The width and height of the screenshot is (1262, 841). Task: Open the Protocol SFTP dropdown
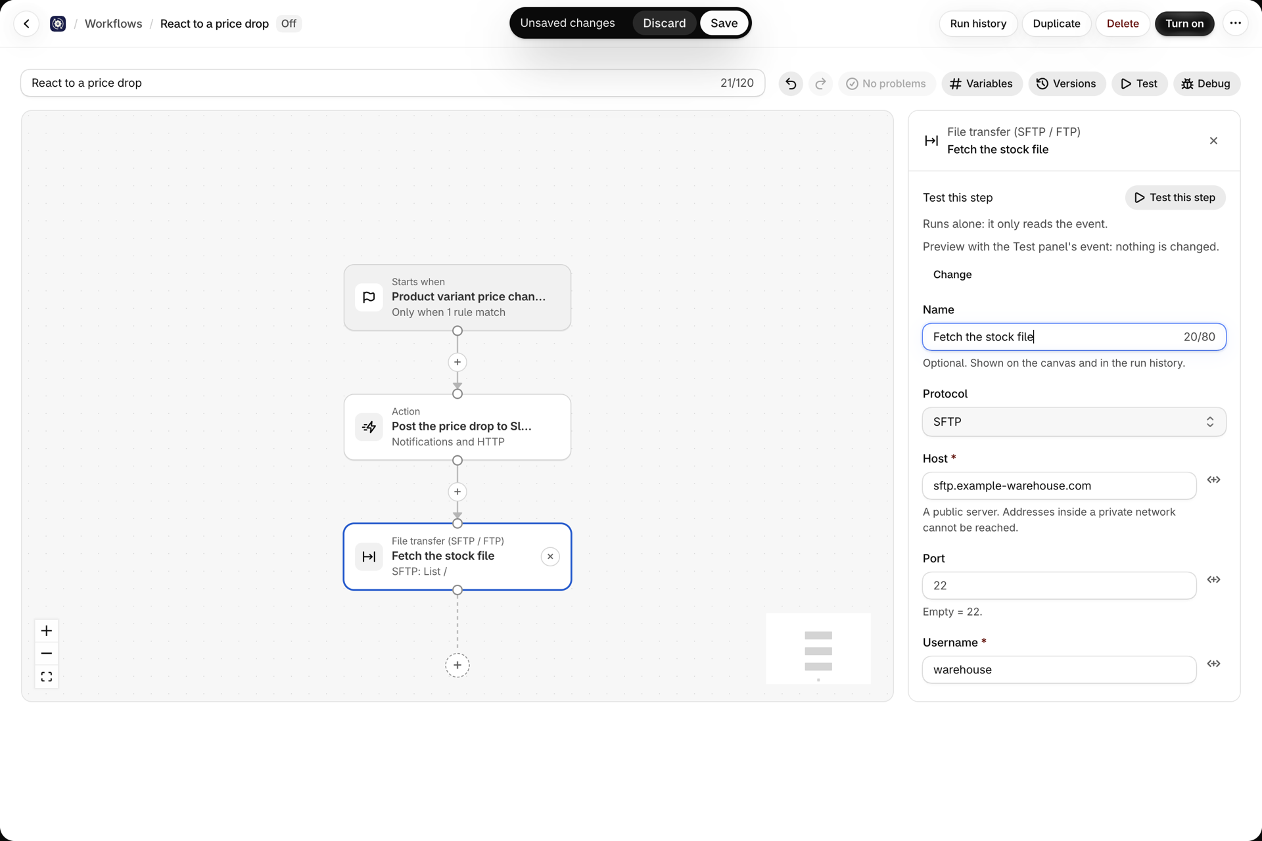click(1074, 422)
